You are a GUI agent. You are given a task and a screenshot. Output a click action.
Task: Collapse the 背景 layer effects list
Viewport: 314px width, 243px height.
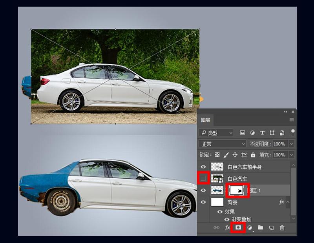[x=288, y=202]
